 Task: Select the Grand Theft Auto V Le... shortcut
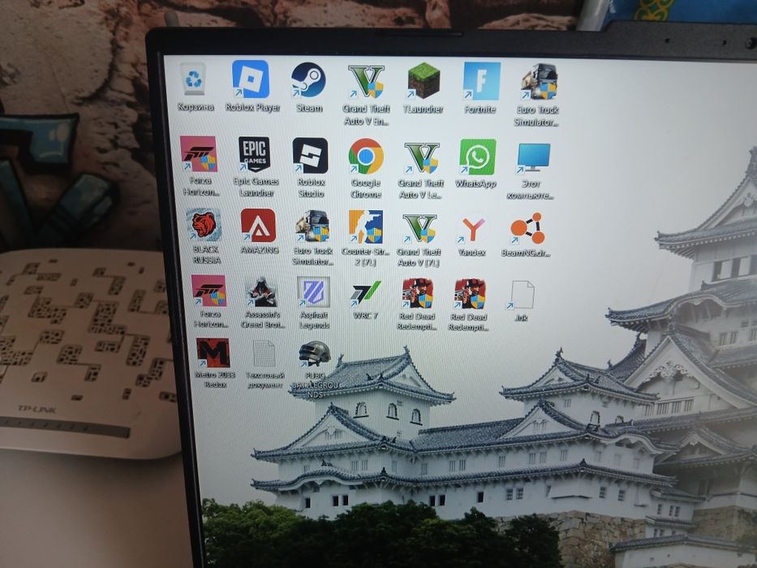(421, 157)
